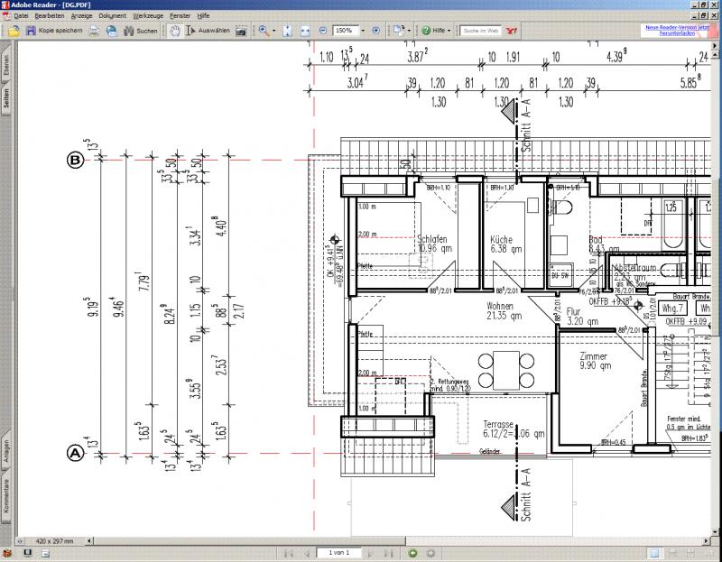Click the zoom out minus button
The width and height of the screenshot is (722, 562).
pos(323,31)
